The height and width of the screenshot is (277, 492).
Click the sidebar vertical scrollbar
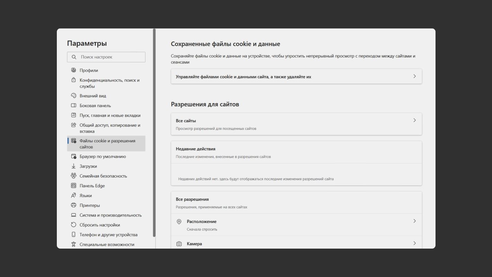154,132
